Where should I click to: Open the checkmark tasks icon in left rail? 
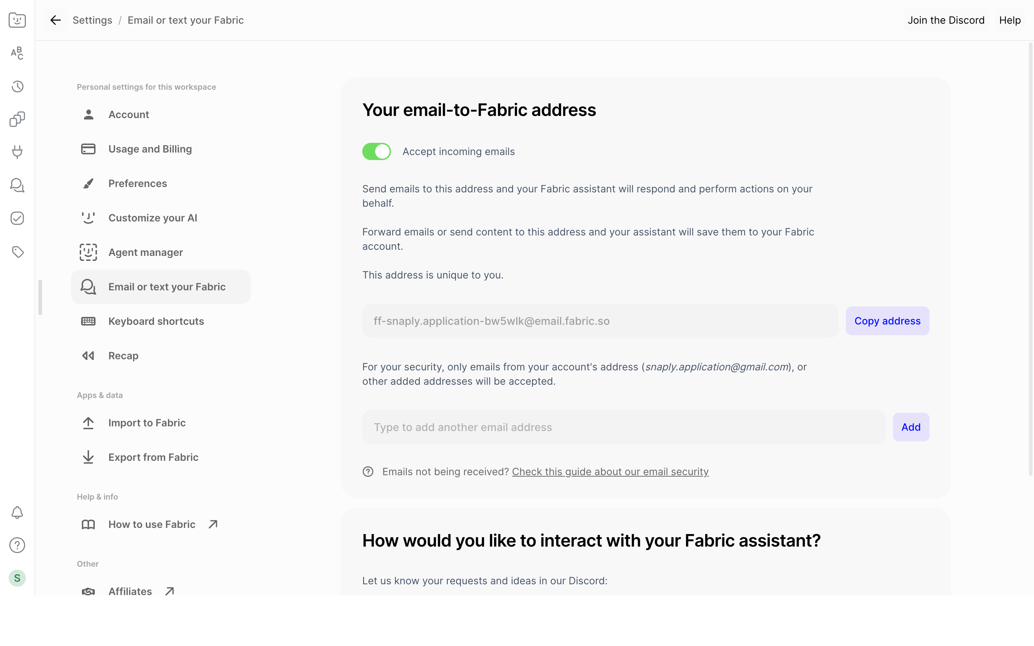pos(17,218)
